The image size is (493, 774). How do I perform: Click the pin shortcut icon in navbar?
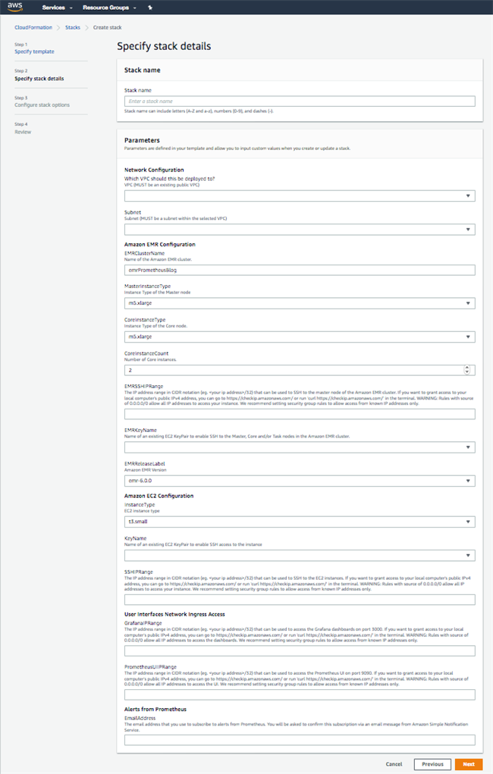(x=150, y=8)
